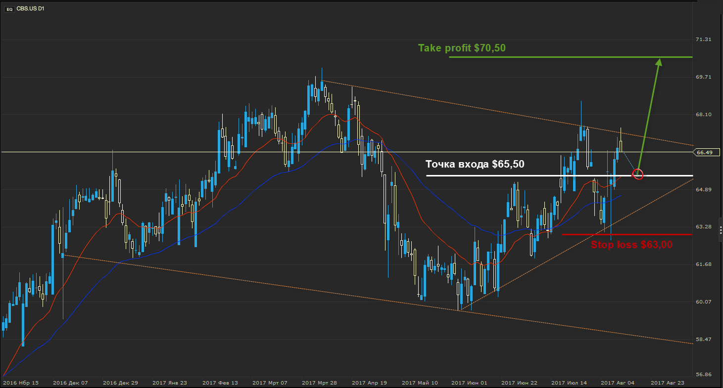The height and width of the screenshot is (388, 723).
Task: Expand the side panel three-dot handle
Action: click(x=720, y=230)
